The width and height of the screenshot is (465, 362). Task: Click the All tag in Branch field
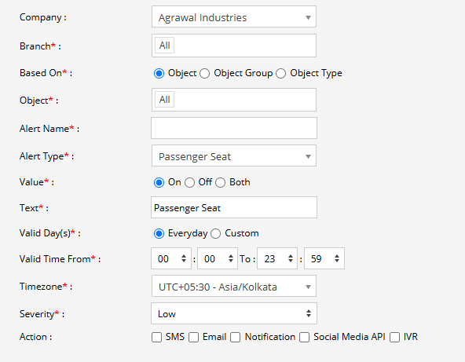click(165, 46)
